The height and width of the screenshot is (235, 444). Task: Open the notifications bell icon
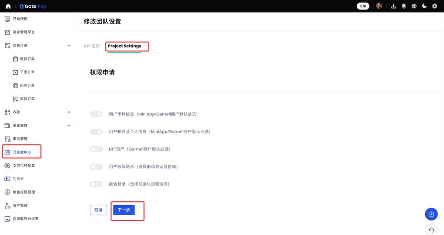pos(404,6)
